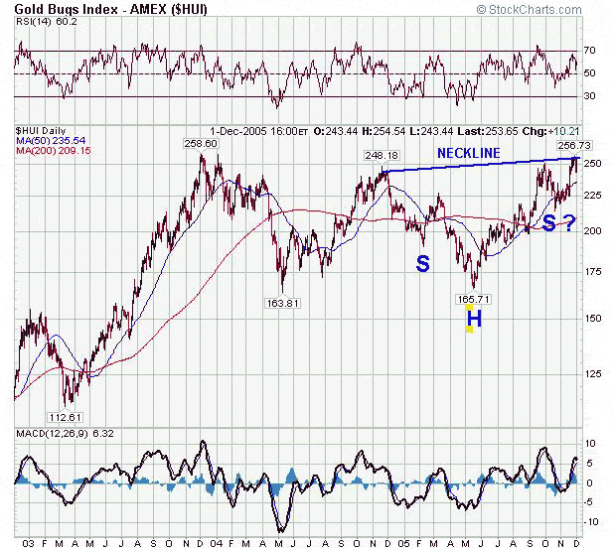Click the "0" label on the MACD axis
Image resolution: width=612 pixels, height=551 pixels.
point(589,482)
